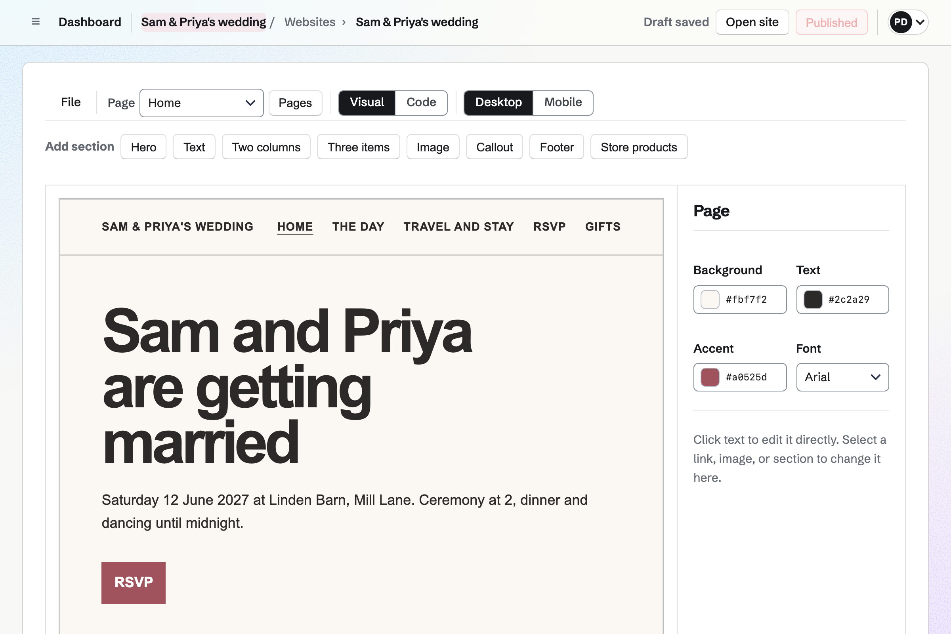Image resolution: width=951 pixels, height=634 pixels.
Task: Add a Three items section
Action: 358,147
